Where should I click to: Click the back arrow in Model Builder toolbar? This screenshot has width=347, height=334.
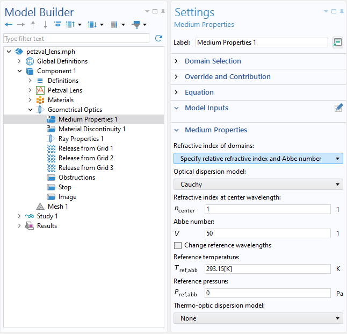pyautogui.click(x=9, y=25)
